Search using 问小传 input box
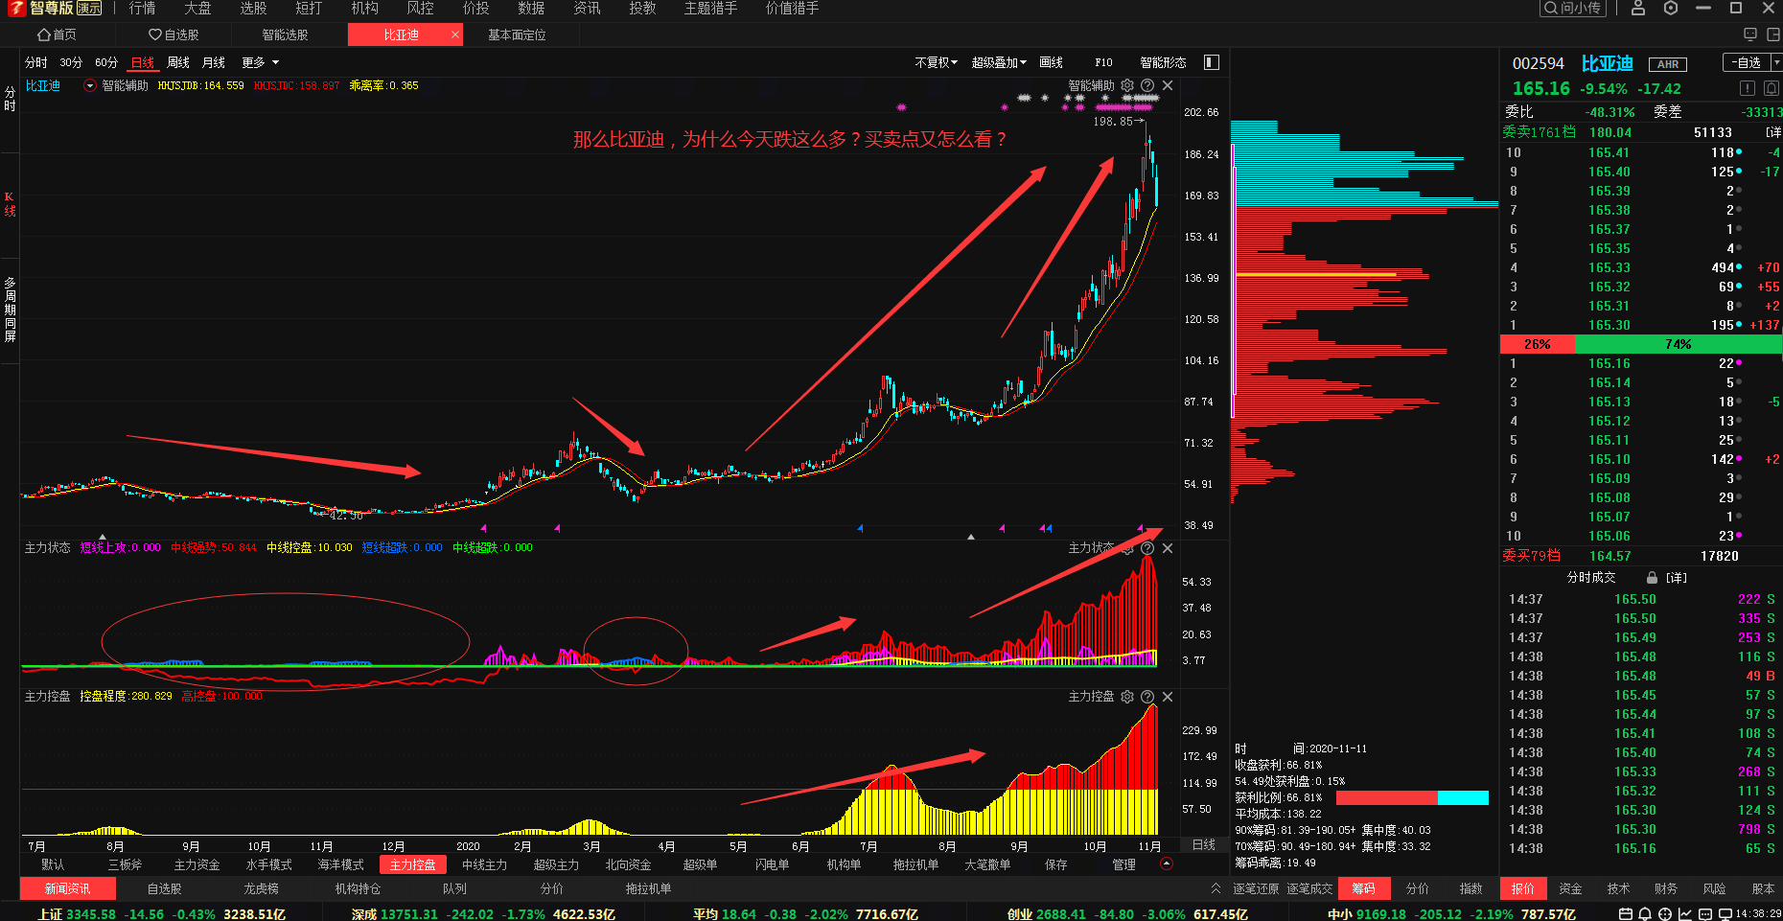 1573,8
